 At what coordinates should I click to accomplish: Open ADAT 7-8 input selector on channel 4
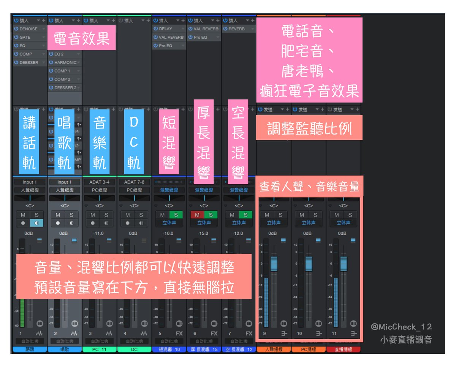(135, 182)
